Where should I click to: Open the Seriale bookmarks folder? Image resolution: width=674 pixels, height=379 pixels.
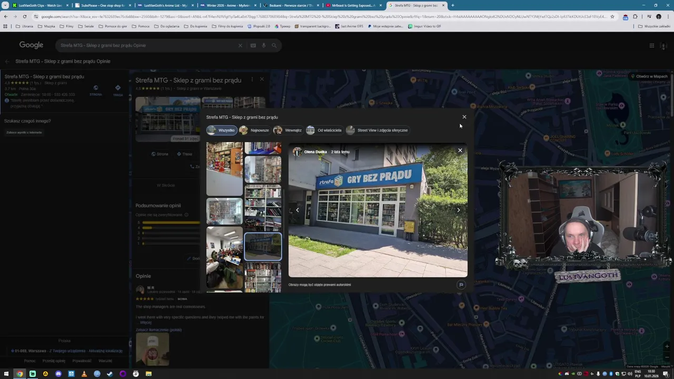pos(86,26)
